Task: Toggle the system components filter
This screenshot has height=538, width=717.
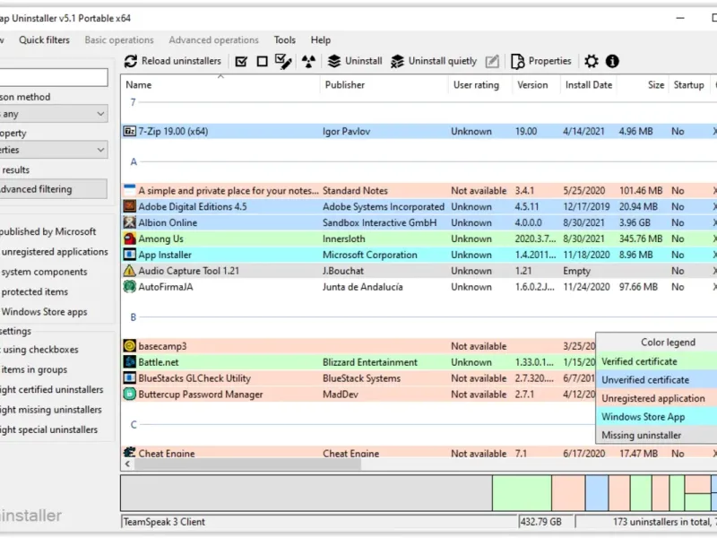Action: click(44, 272)
